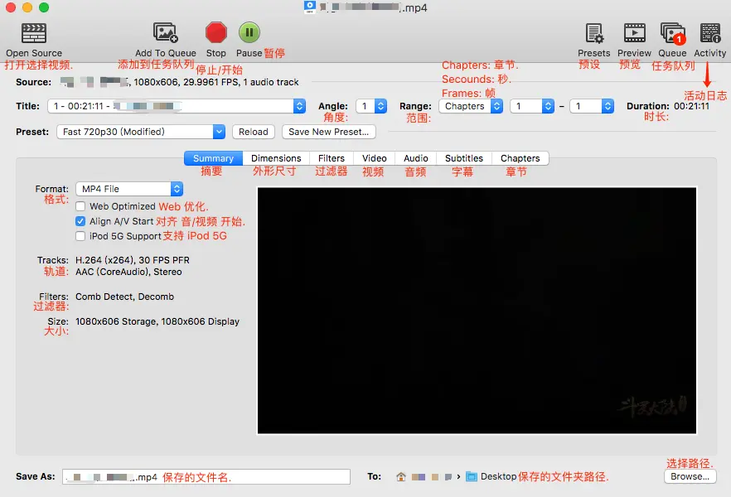
Task: Open the Audio tab
Action: (416, 158)
